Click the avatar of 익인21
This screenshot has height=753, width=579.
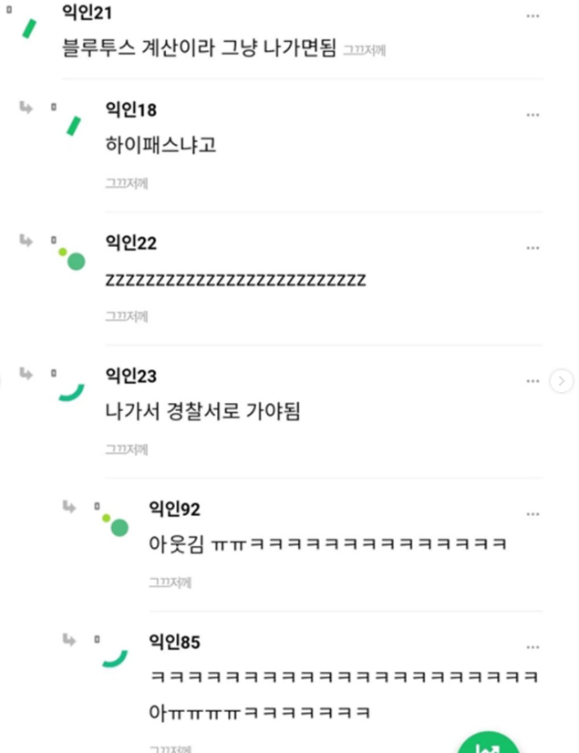point(29,28)
